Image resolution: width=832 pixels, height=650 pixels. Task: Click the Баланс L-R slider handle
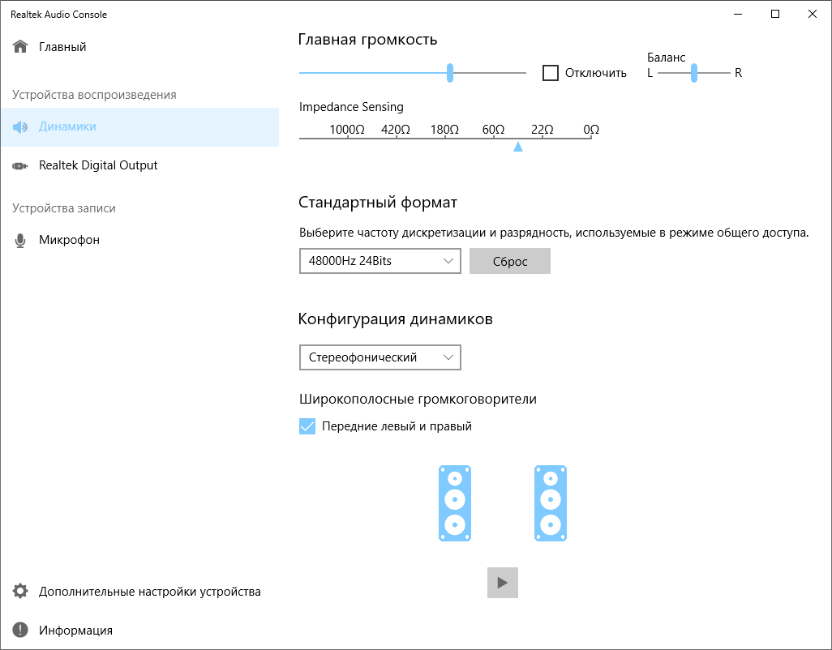[694, 73]
